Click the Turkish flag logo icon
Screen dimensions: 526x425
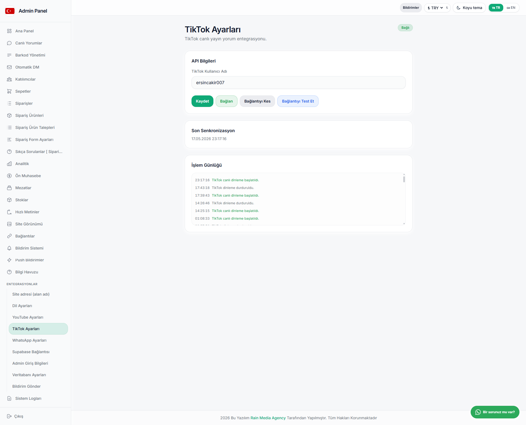10,11
